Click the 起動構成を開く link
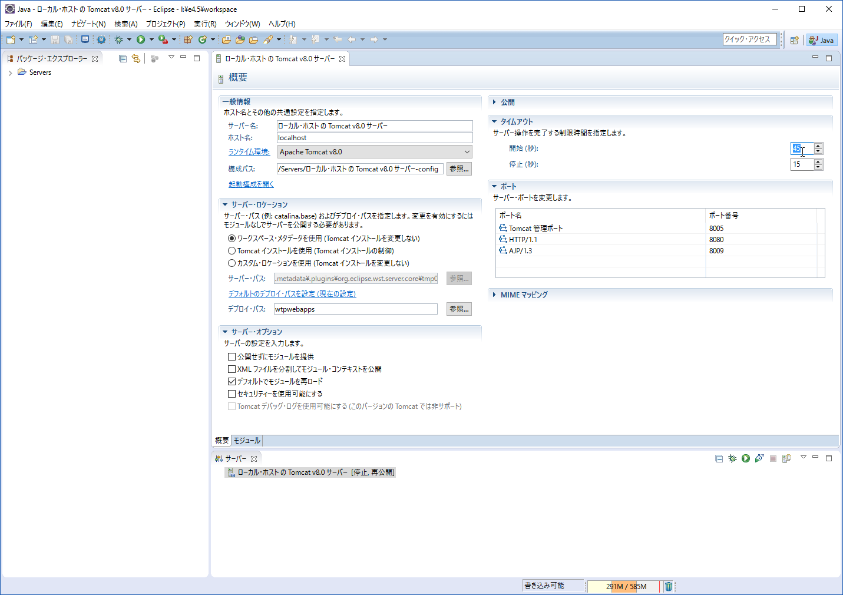 tap(251, 184)
